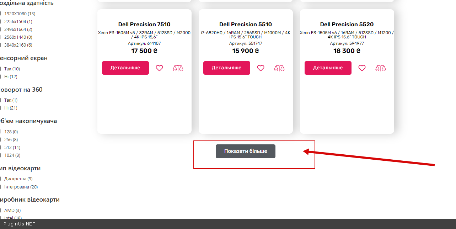456x229 pixels.
Task: Check the 1920X1080 resolution filter
Action: point(1,14)
